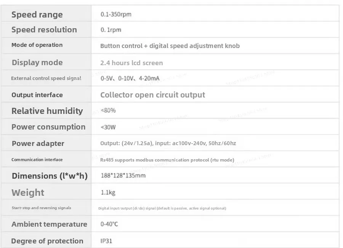The image size is (343, 248).
Task: Click the 188*128*135mm dimensions value
Action: (123, 176)
